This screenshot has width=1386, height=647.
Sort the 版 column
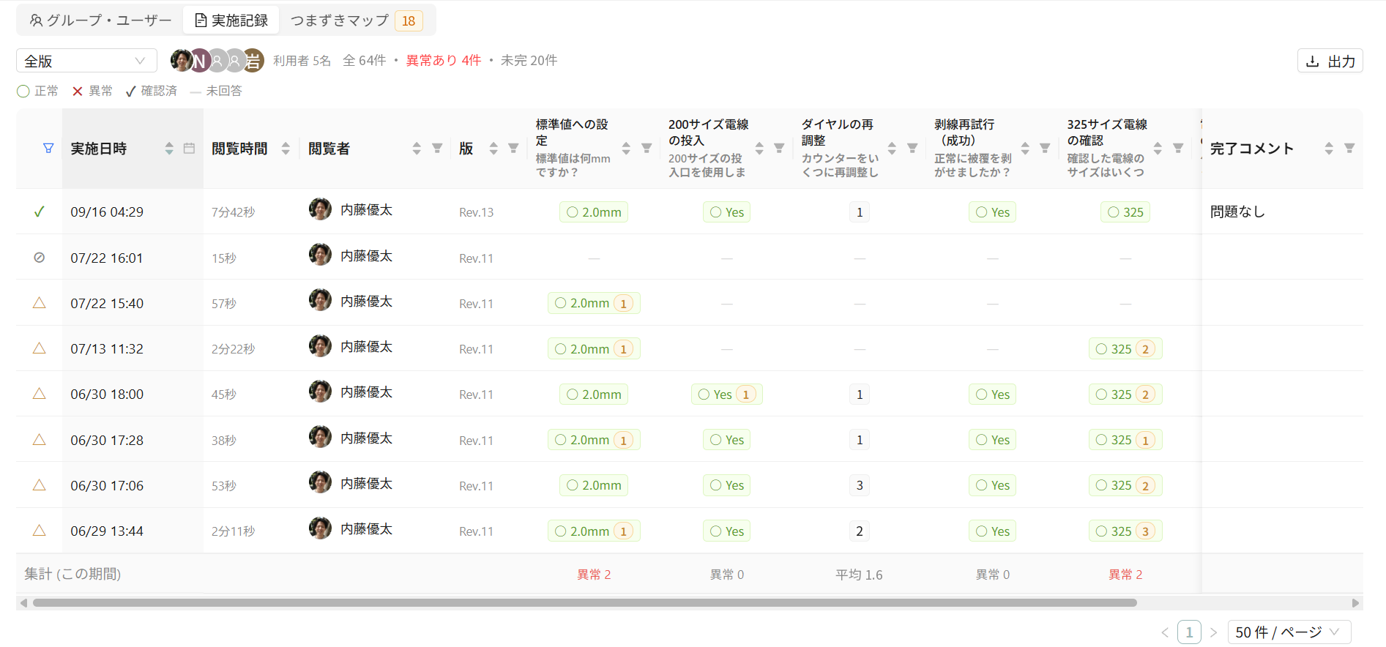click(x=493, y=149)
